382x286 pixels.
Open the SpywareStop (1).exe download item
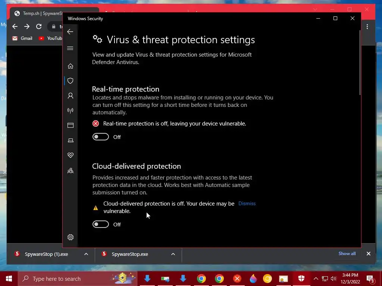(46, 254)
